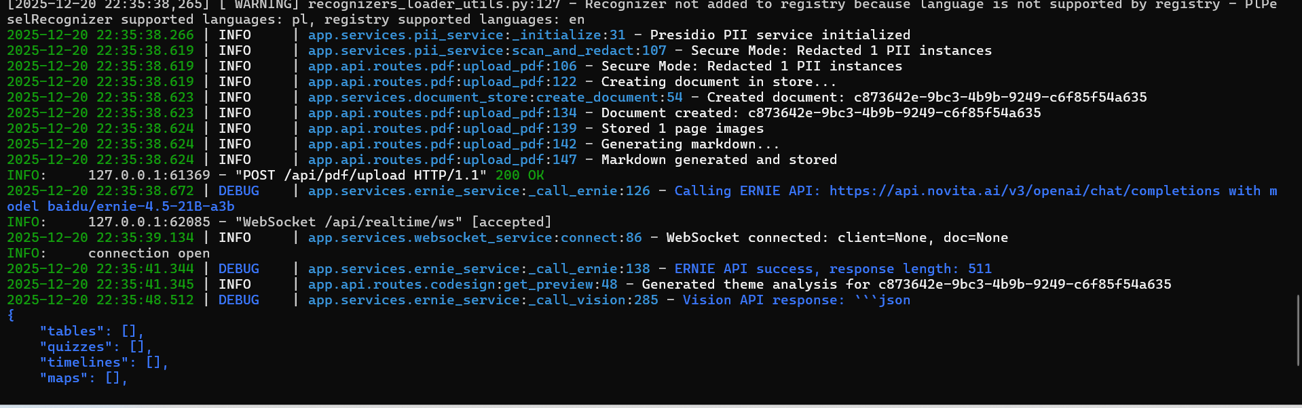Click the DEBUG label on the 22:35:48.512 line

(238, 300)
